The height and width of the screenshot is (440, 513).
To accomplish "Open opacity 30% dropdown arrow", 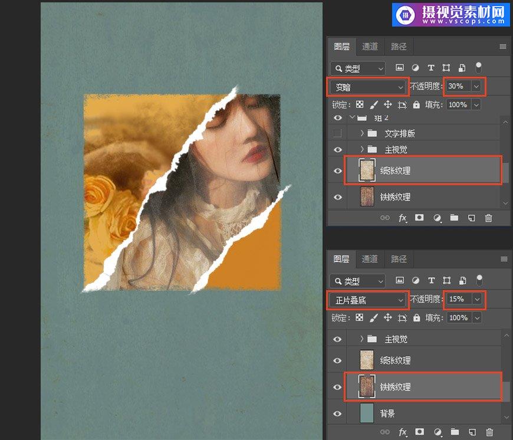I will 476,86.
